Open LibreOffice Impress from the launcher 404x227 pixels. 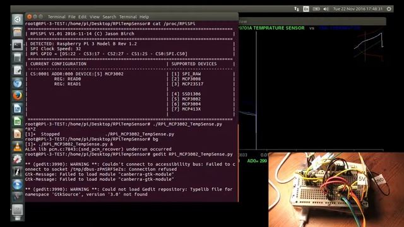click(17, 134)
